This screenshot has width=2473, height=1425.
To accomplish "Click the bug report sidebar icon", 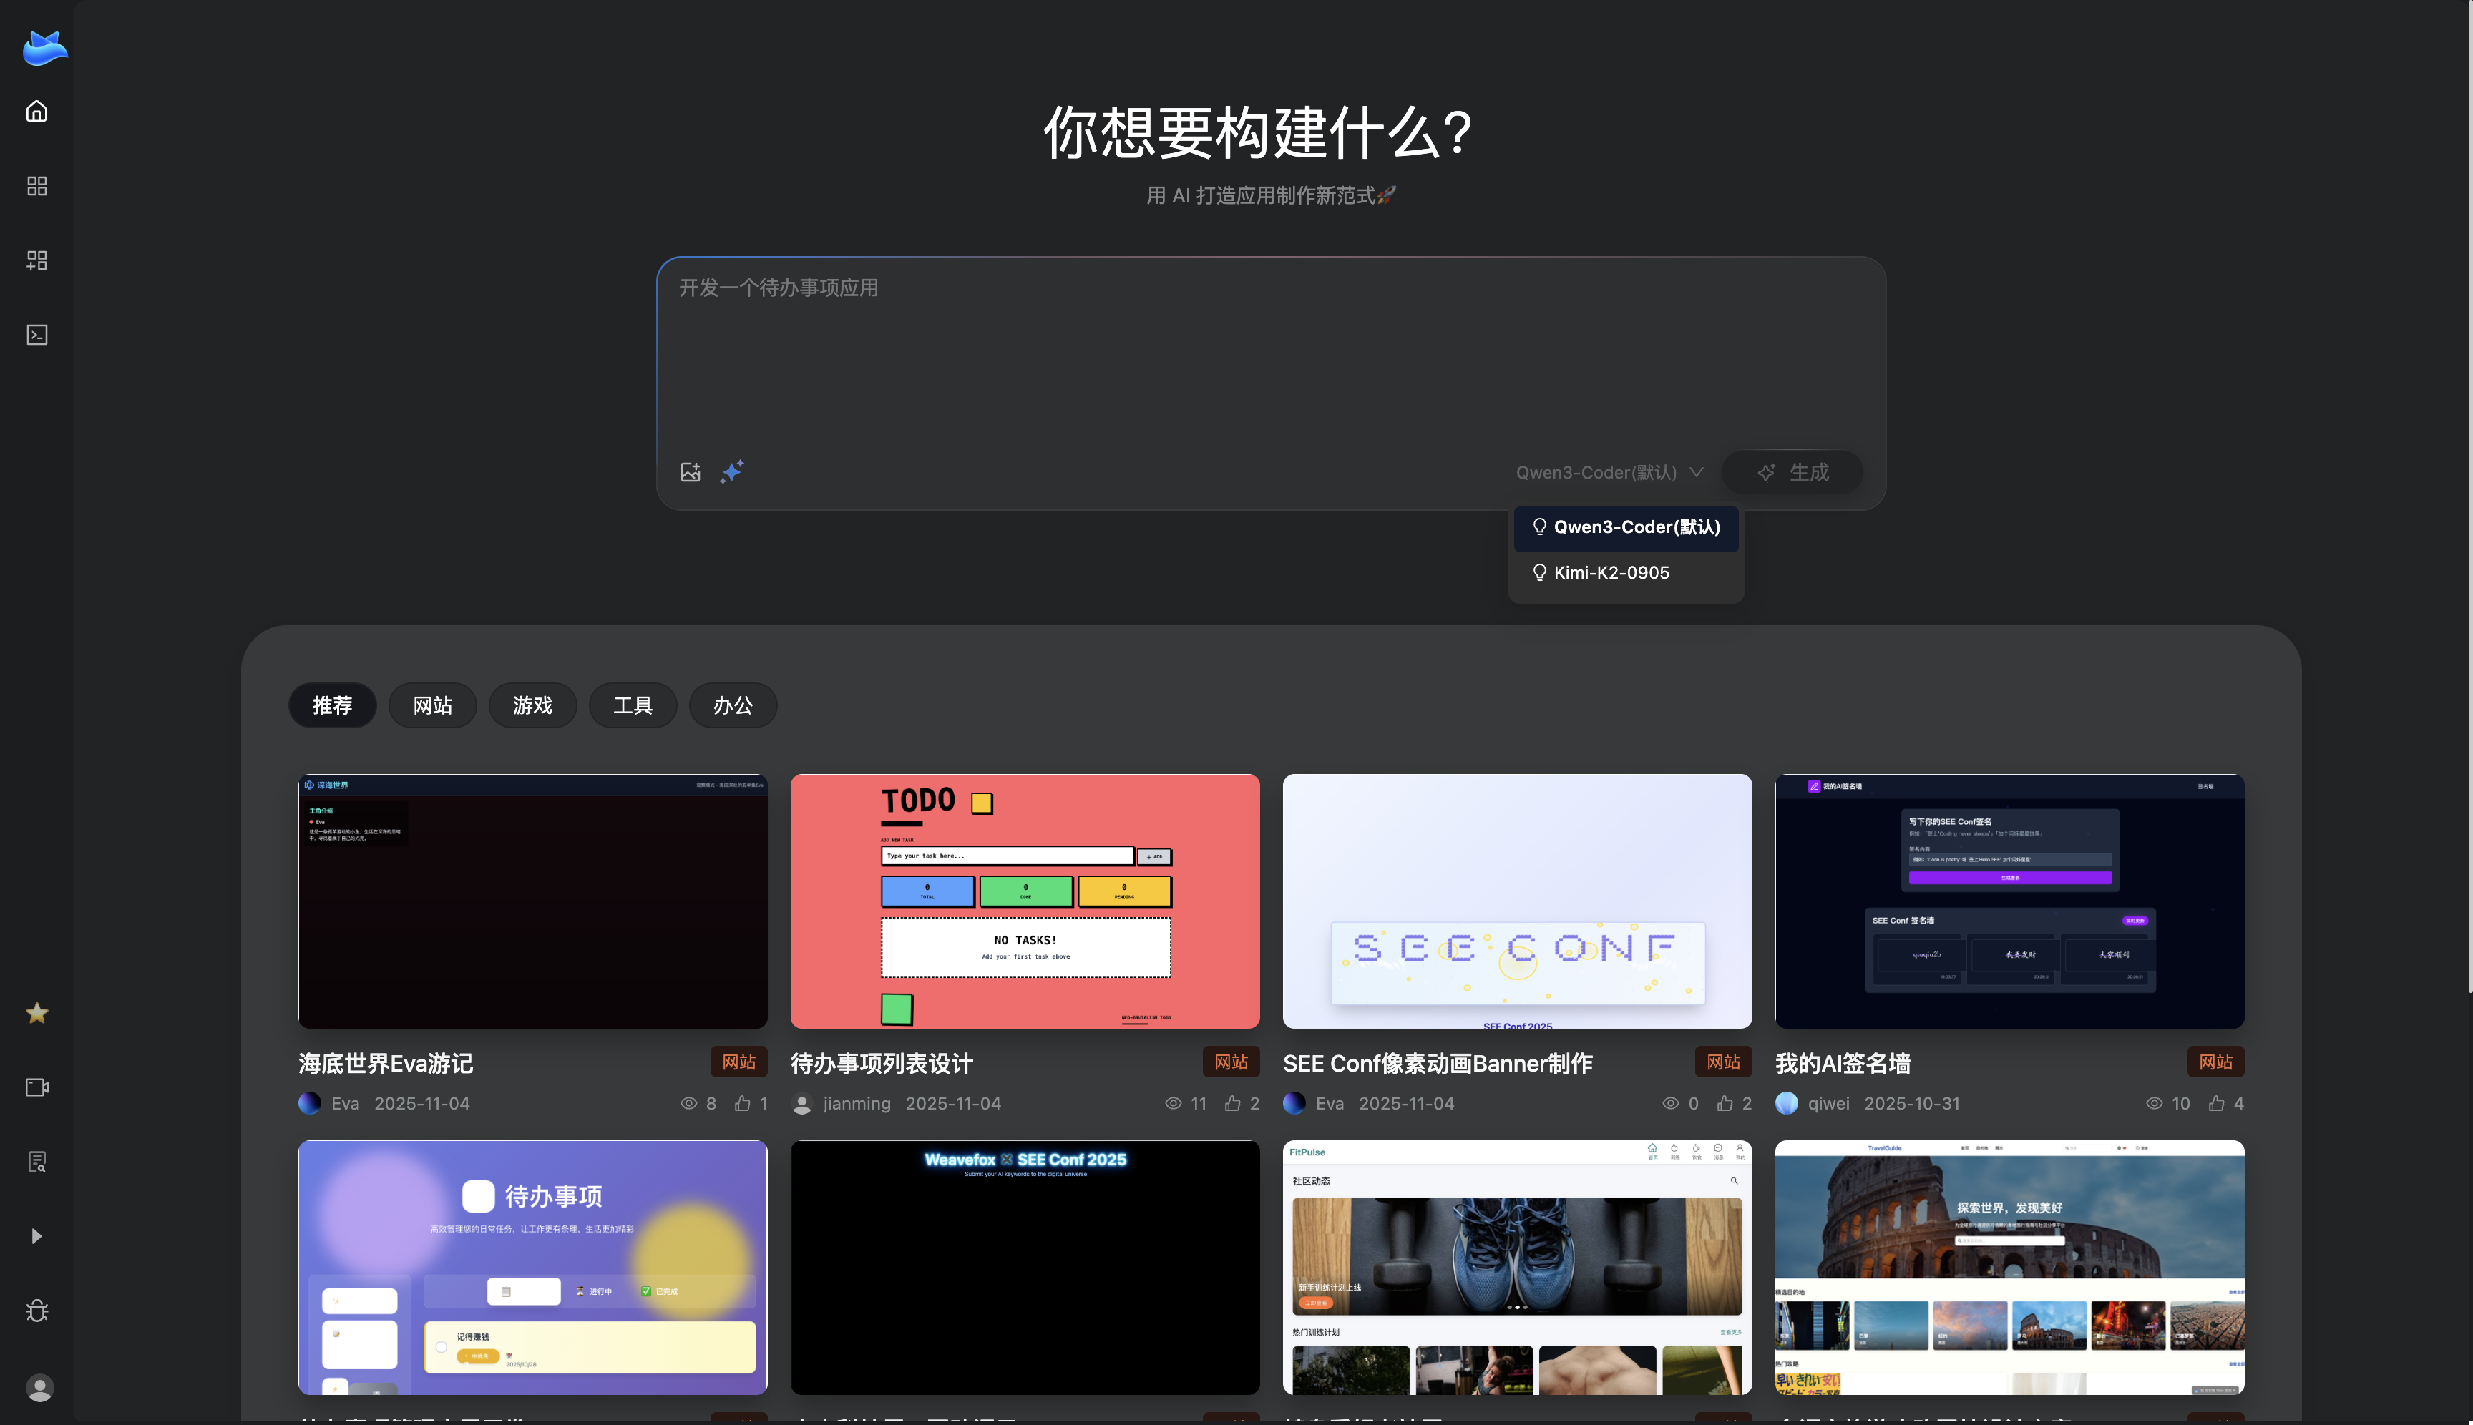I will pyautogui.click(x=37, y=1311).
